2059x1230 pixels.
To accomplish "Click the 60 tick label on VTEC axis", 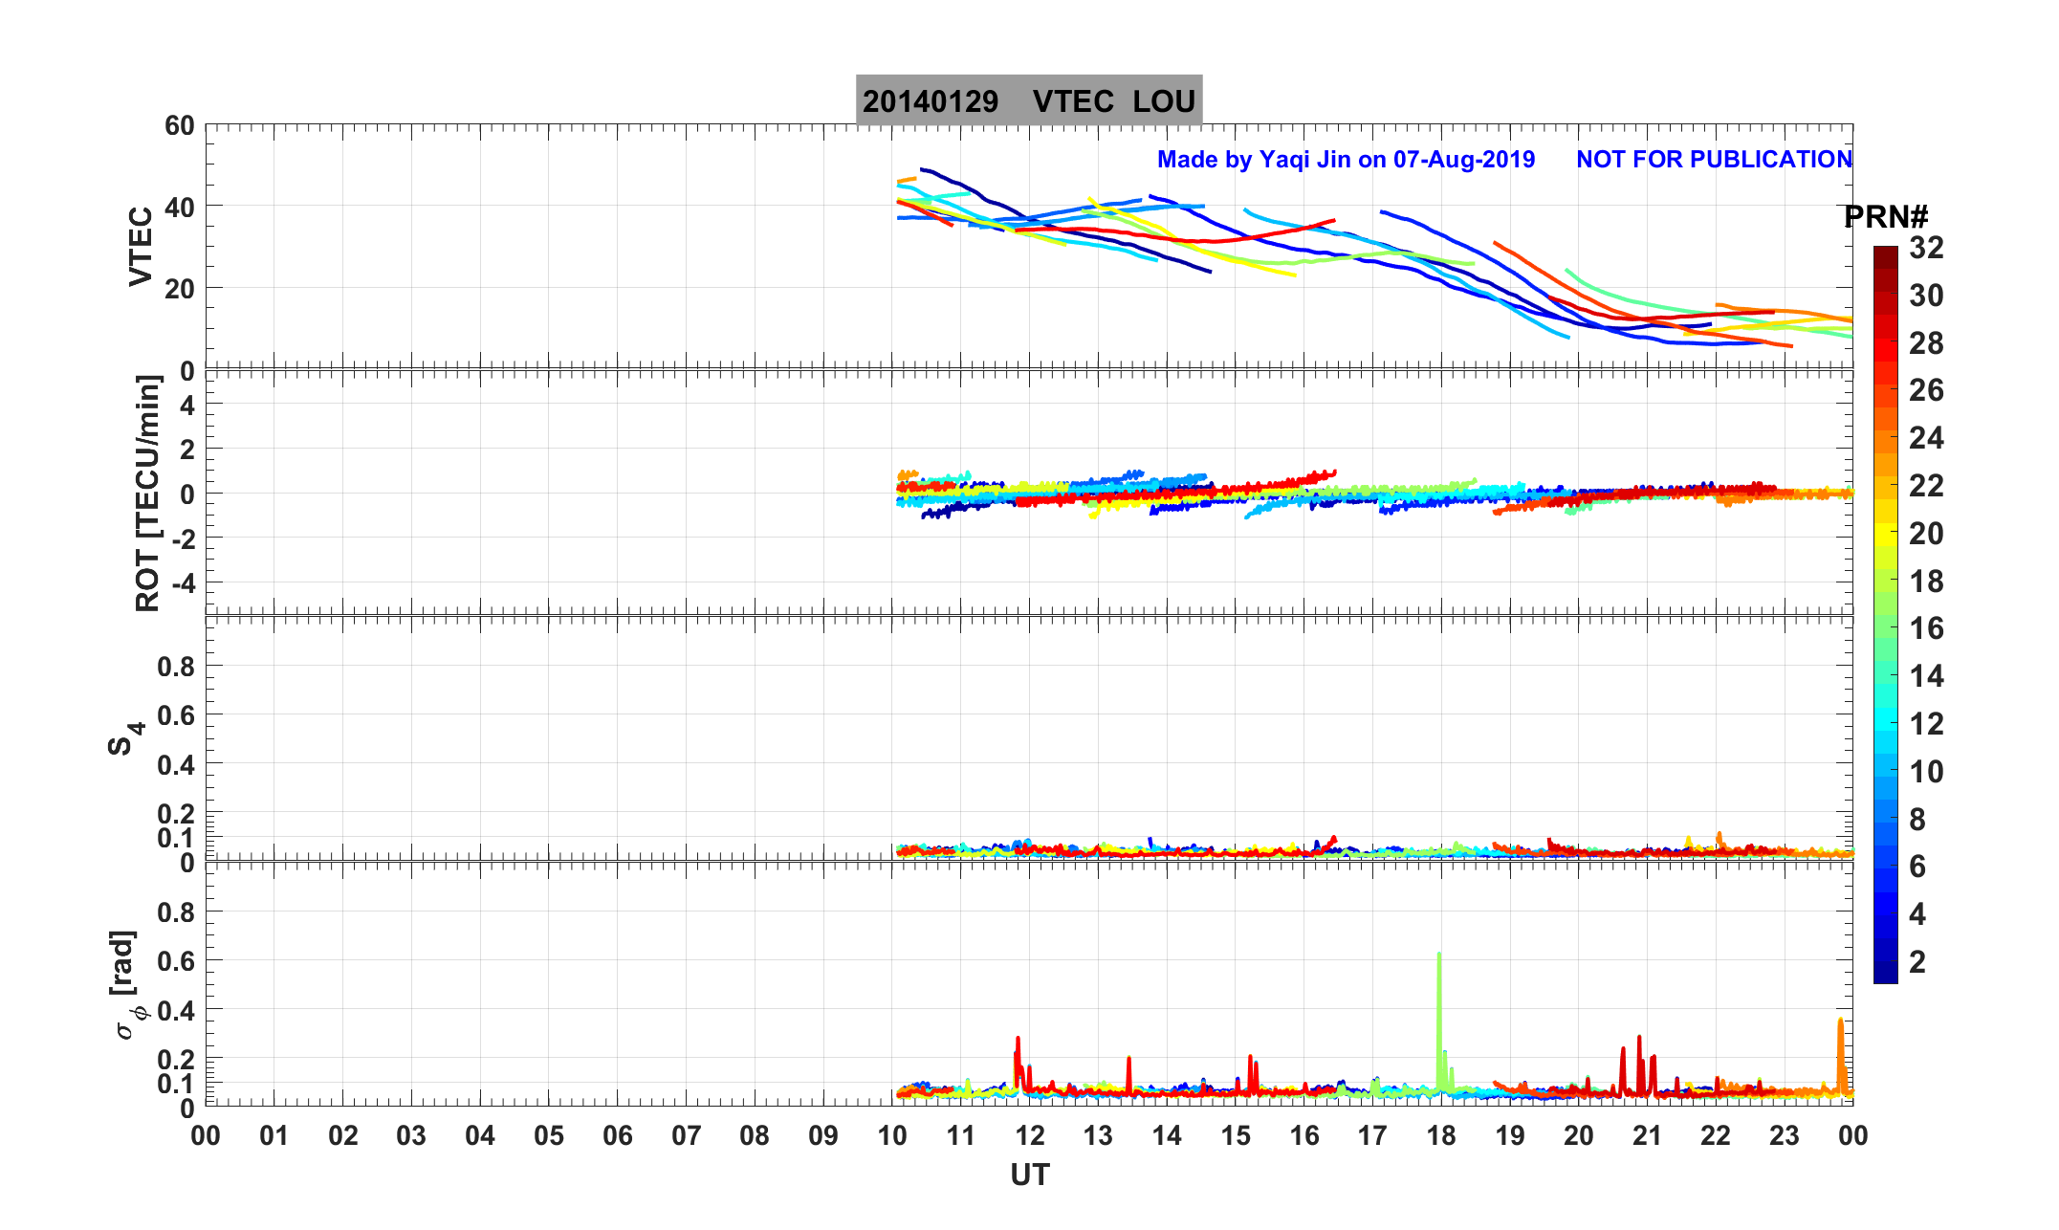I will coord(179,126).
